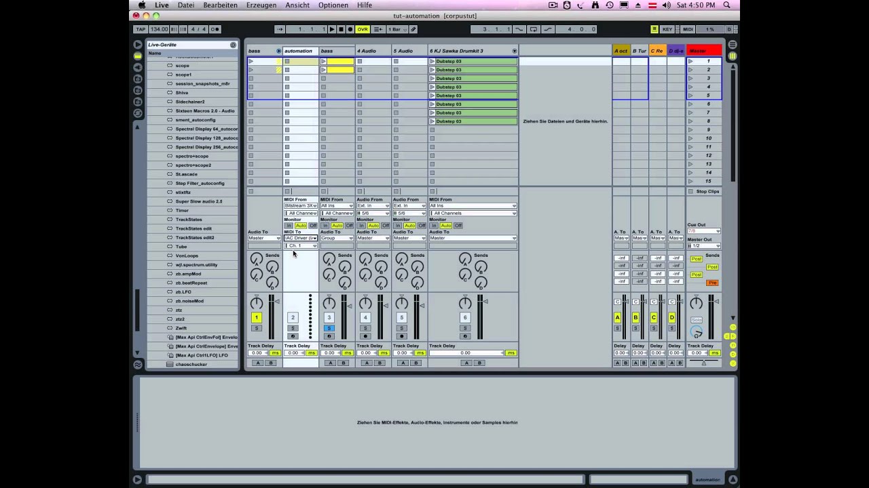Screen dimensions: 869x488
Task: Click the Apple menu logo
Action: point(142,5)
